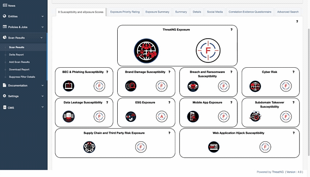
Task: Open help for Supply Chain Risk Exposure
Action: click(169, 133)
